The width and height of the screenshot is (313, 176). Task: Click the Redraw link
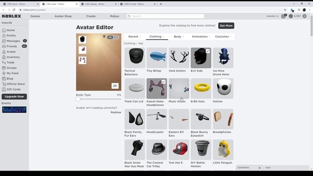tap(116, 112)
